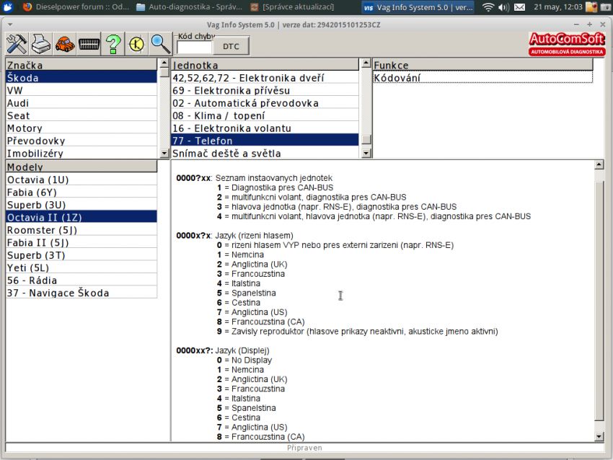Select Imobilizéry in the Značka list
This screenshot has height=460, width=613.
(81, 153)
